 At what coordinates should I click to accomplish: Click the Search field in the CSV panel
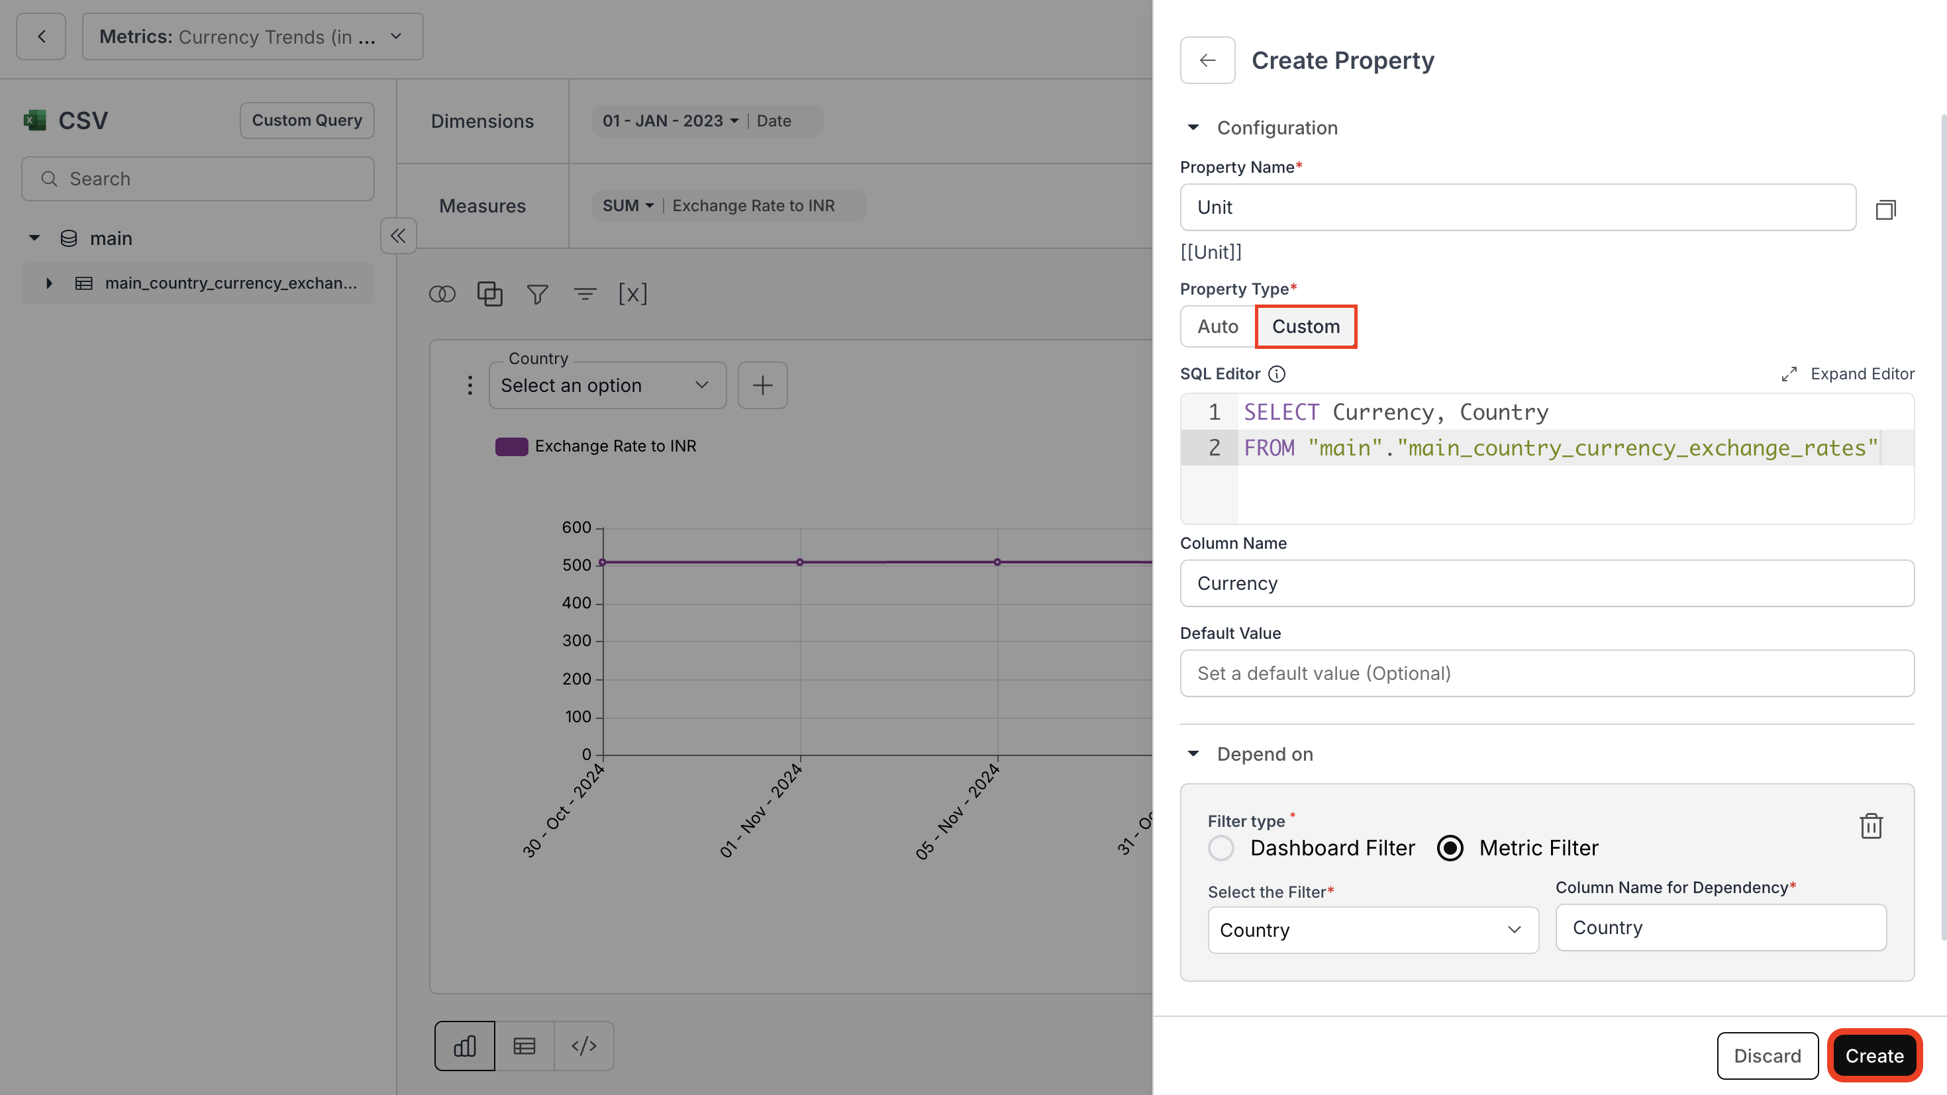(x=197, y=178)
